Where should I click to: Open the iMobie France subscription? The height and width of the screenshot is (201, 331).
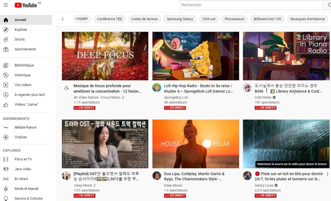26,127
